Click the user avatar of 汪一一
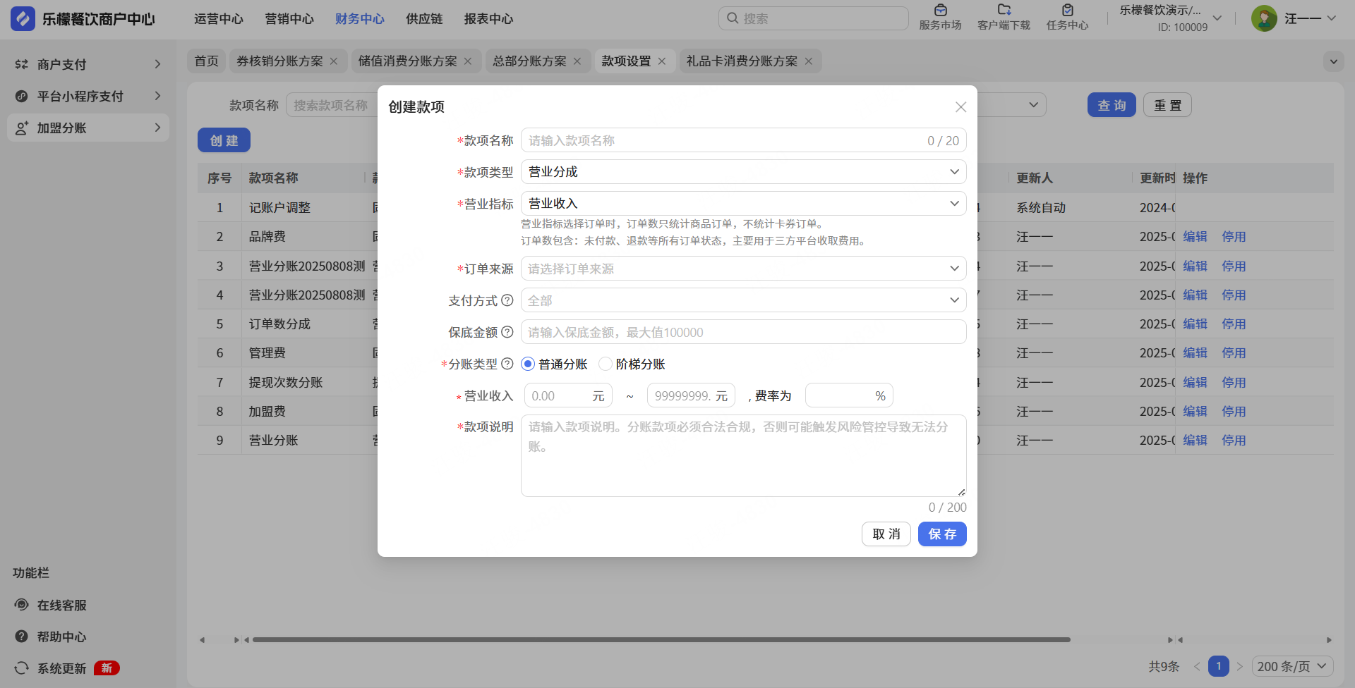This screenshot has width=1355, height=688. 1264,18
